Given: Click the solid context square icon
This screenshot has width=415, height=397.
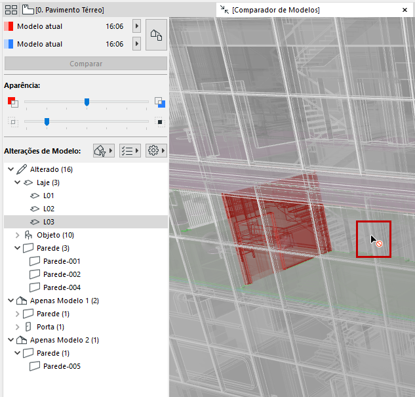Looking at the screenshot, I should click(160, 122).
